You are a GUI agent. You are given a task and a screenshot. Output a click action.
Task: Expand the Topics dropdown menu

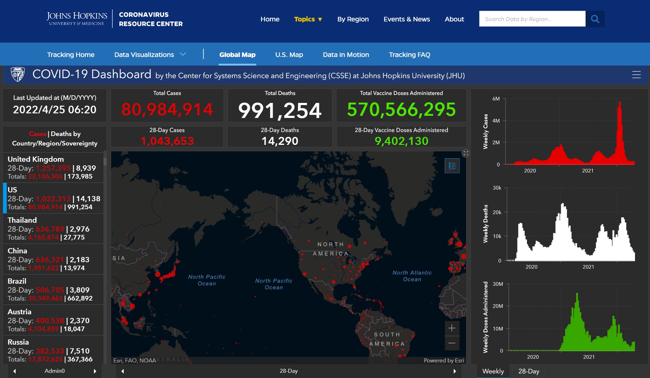coord(308,19)
